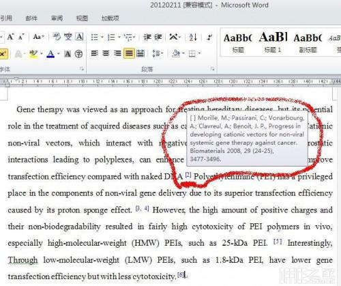Click the word "Interestingly" in the document
Viewport: 341px width, 286px height.
point(310,243)
